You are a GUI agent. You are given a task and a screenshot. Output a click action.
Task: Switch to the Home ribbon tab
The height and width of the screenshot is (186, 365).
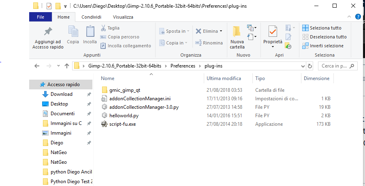point(64,17)
